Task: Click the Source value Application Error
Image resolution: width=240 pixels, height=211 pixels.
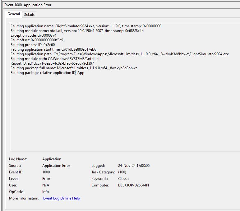Action: 56,166
